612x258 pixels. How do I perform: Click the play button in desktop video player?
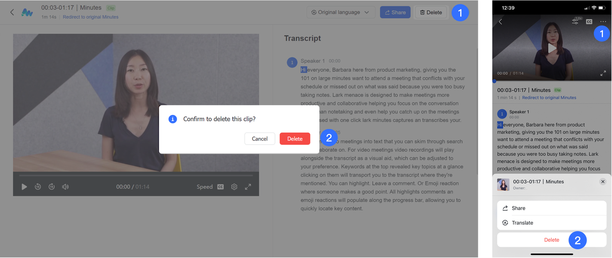(24, 187)
